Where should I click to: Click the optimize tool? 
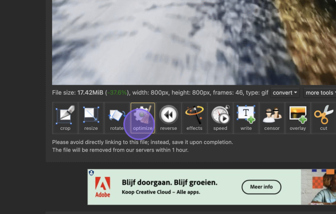[x=143, y=118]
